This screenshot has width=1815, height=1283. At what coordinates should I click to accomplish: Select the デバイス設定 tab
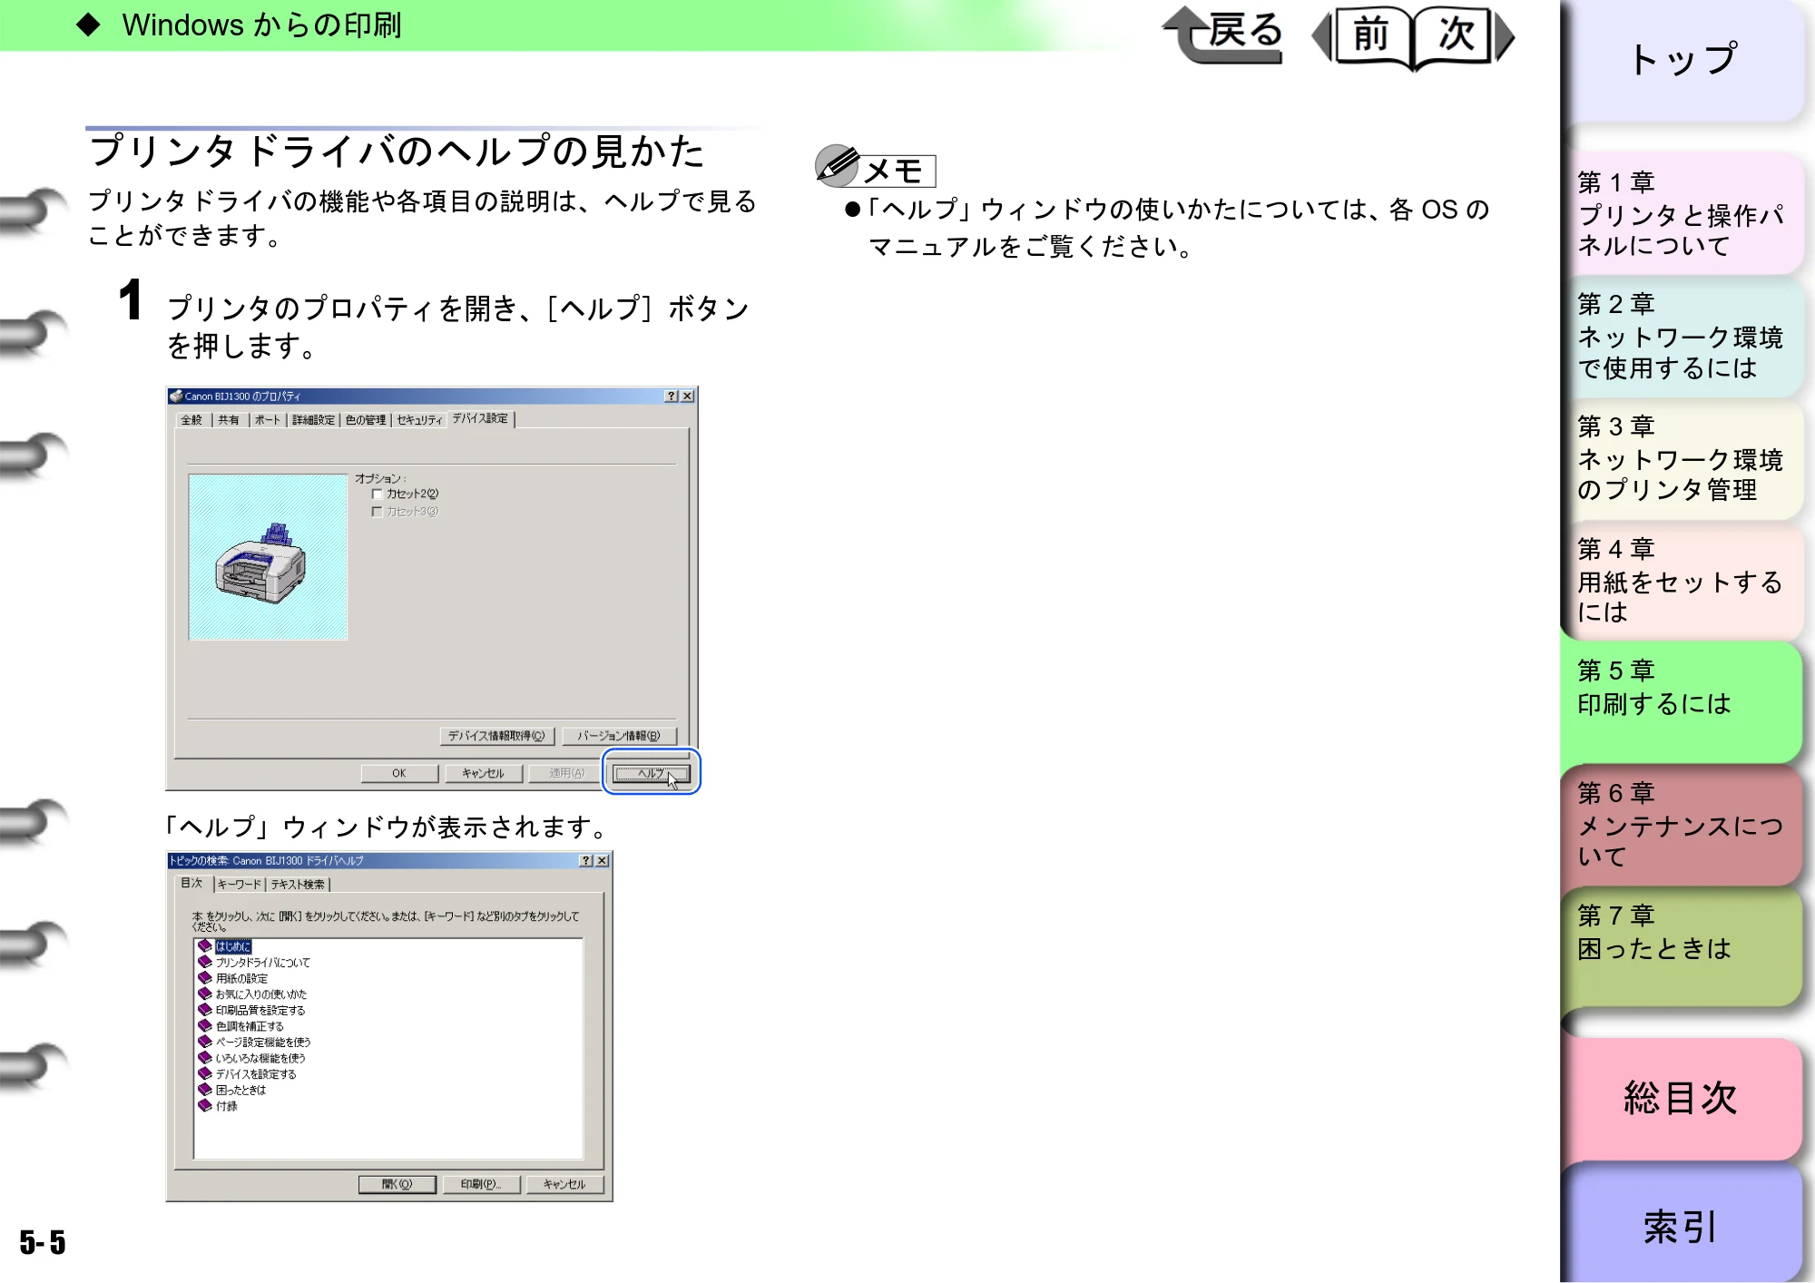point(481,418)
